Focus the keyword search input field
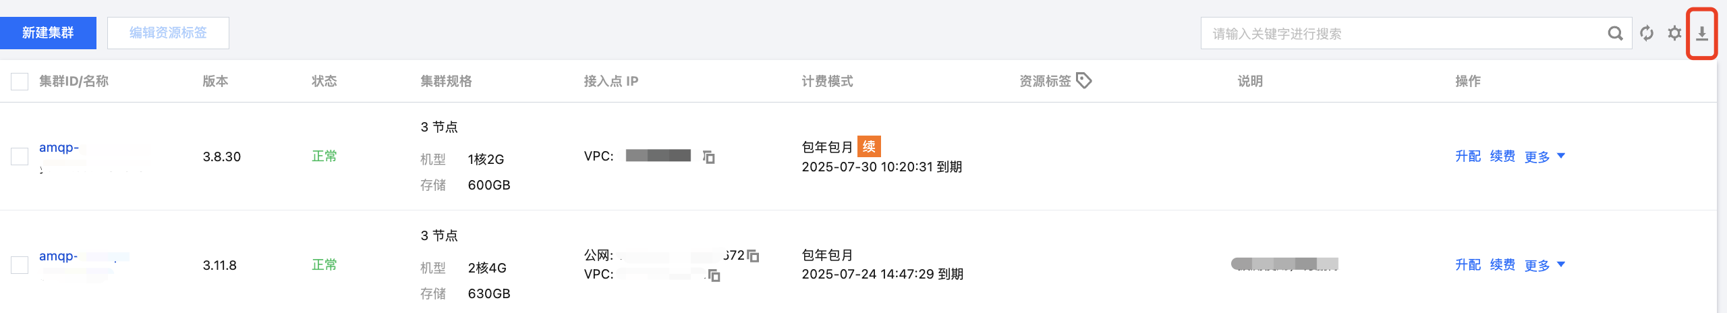The image size is (1727, 313). click(x=1403, y=33)
